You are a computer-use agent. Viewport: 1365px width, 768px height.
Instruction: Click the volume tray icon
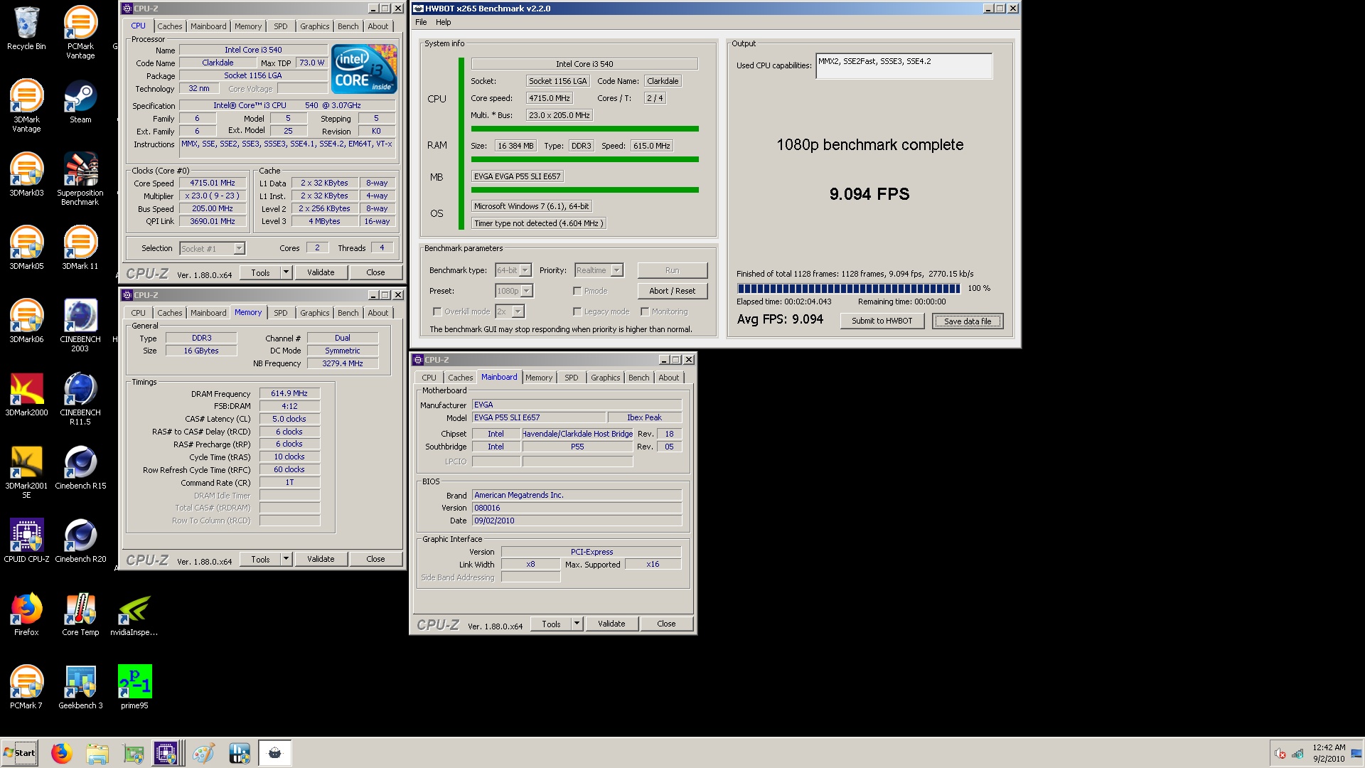point(1280,754)
